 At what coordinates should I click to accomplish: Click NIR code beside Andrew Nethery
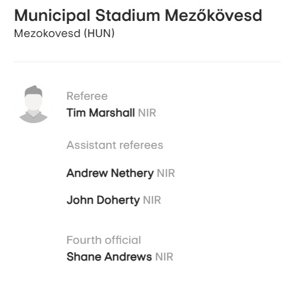click(166, 173)
